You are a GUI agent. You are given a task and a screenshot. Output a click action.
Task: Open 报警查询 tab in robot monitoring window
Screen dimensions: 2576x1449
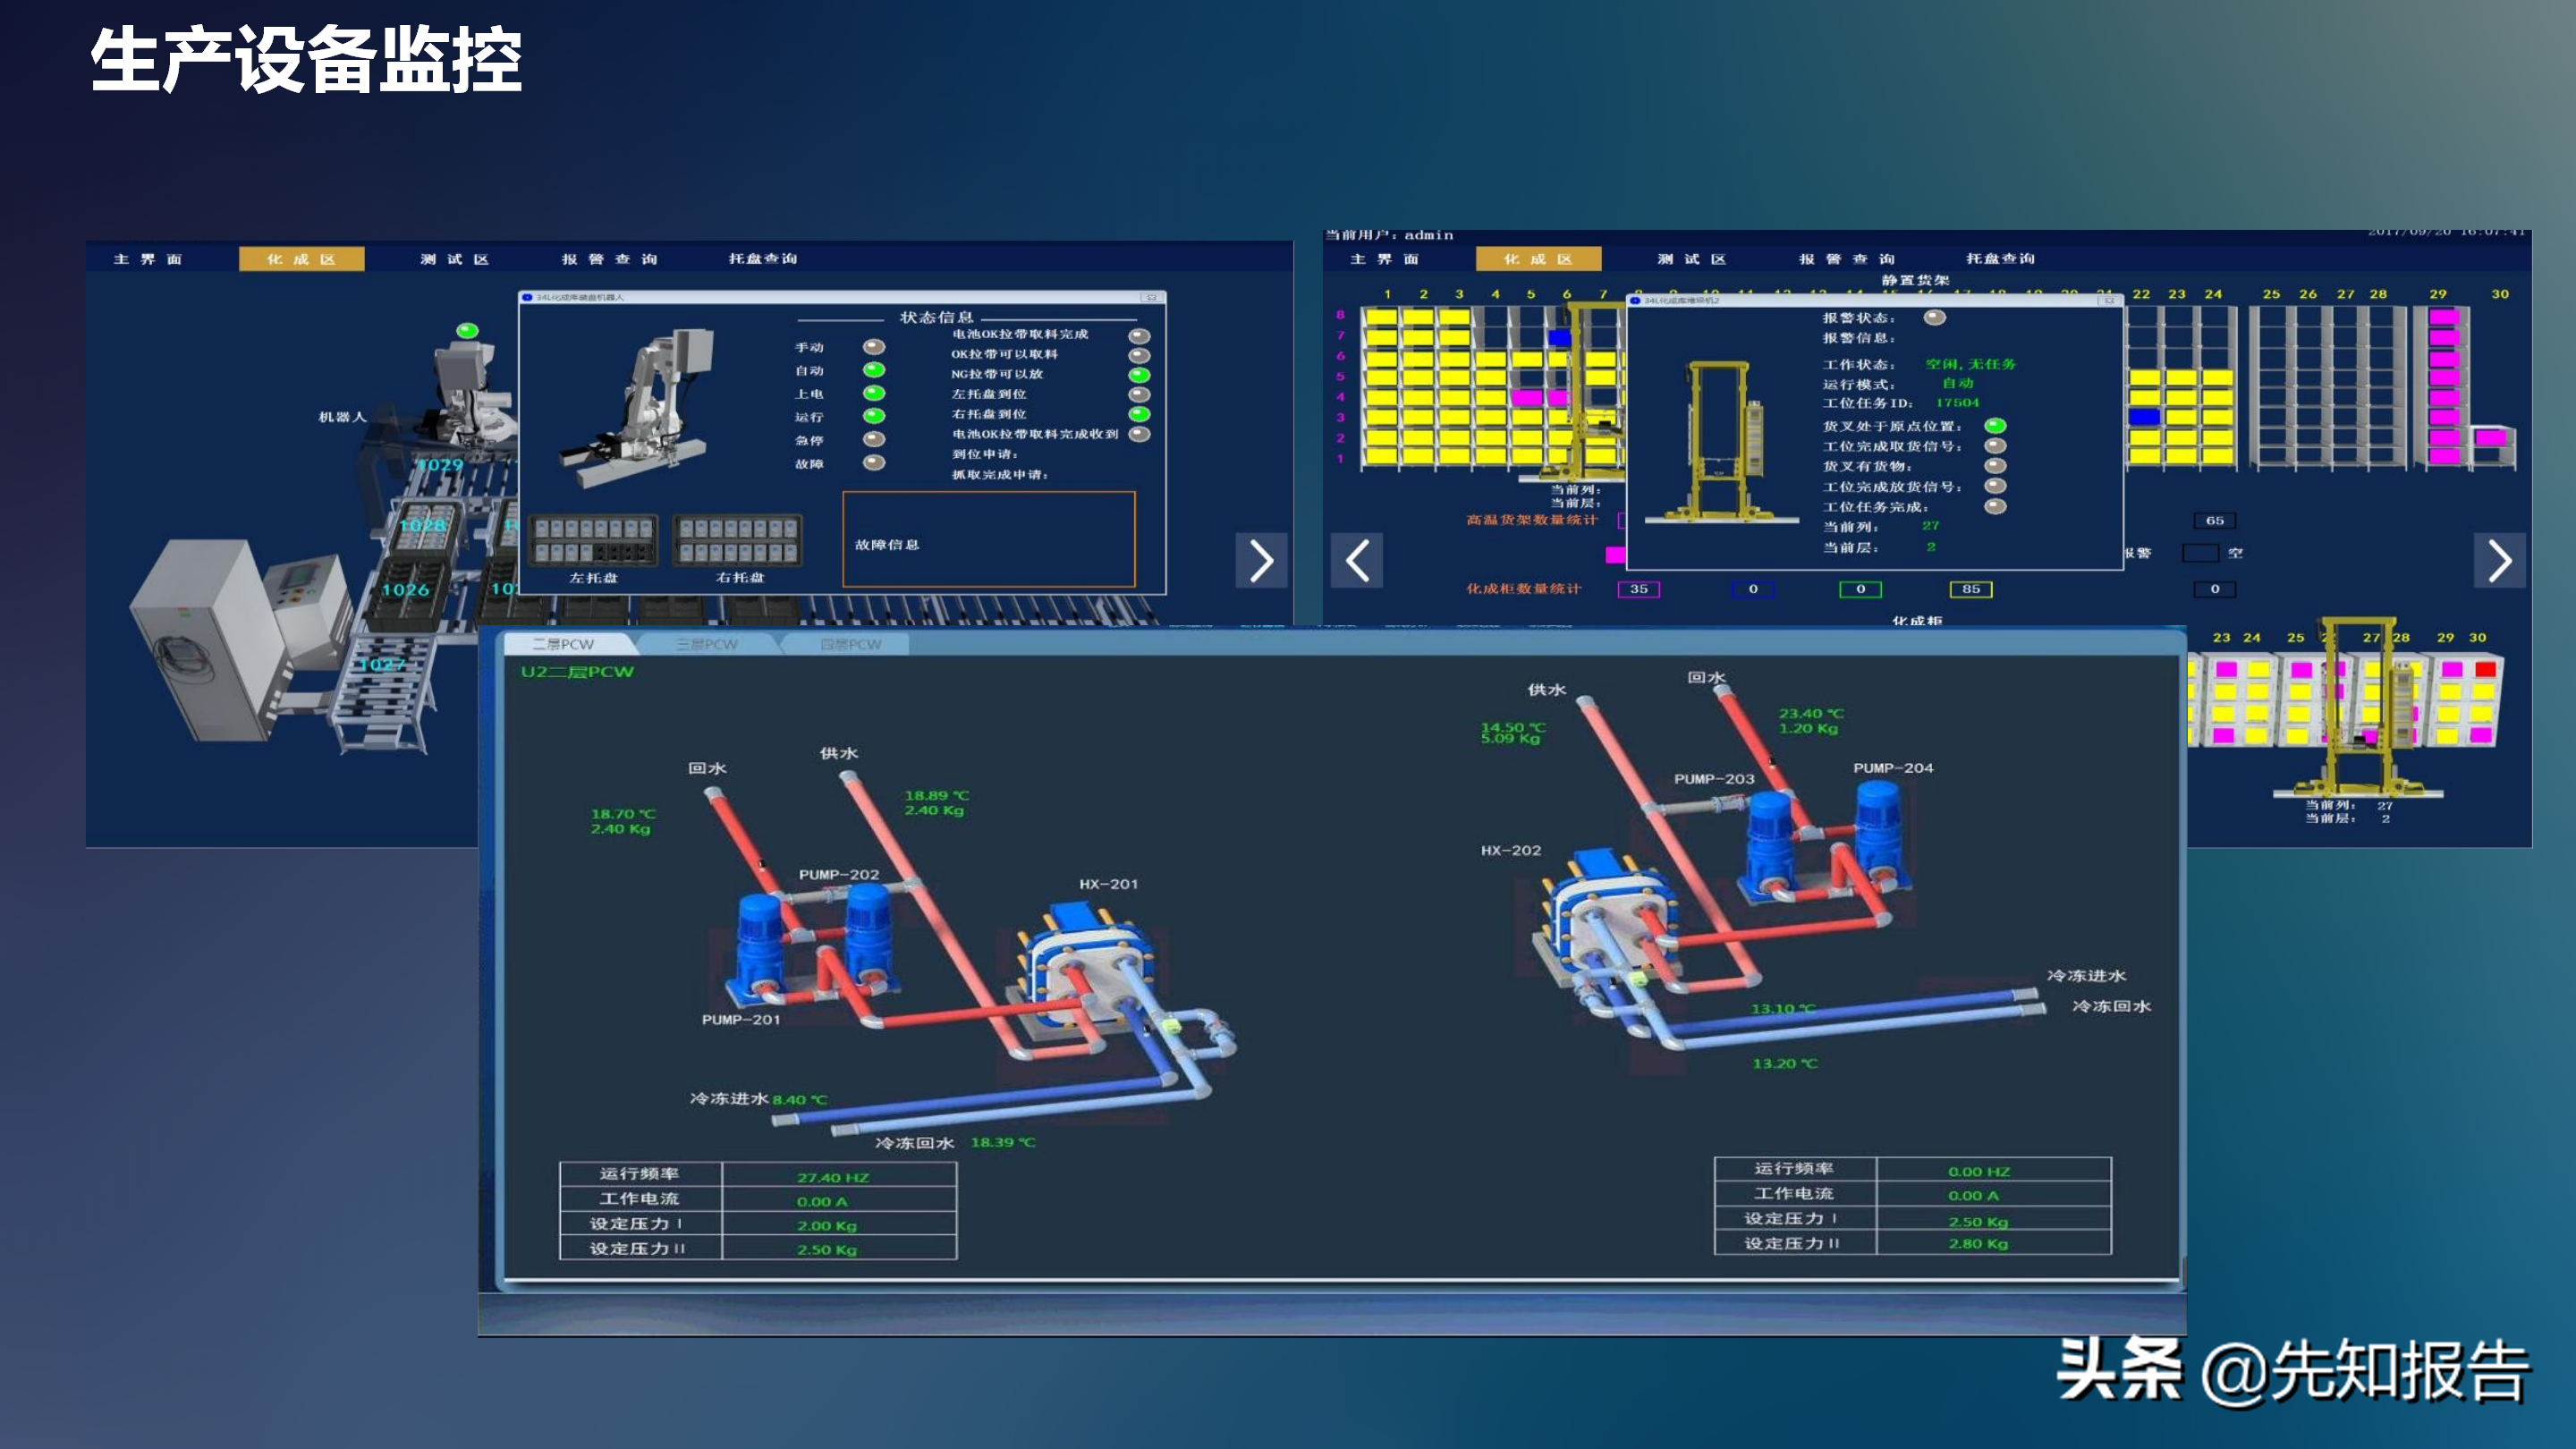coord(609,259)
